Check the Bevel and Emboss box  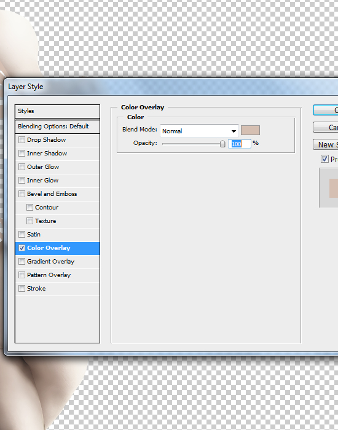[x=22, y=194]
